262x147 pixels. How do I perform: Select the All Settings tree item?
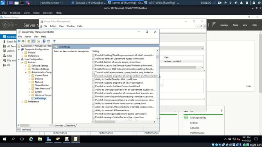tap(40, 98)
